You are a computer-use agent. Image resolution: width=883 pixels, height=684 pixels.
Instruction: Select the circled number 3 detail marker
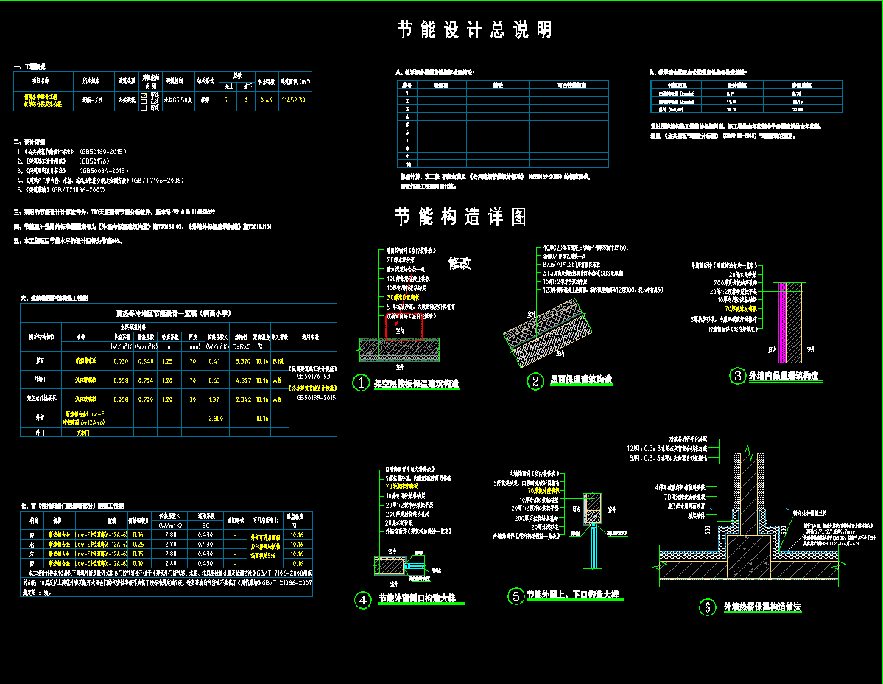[x=738, y=375]
